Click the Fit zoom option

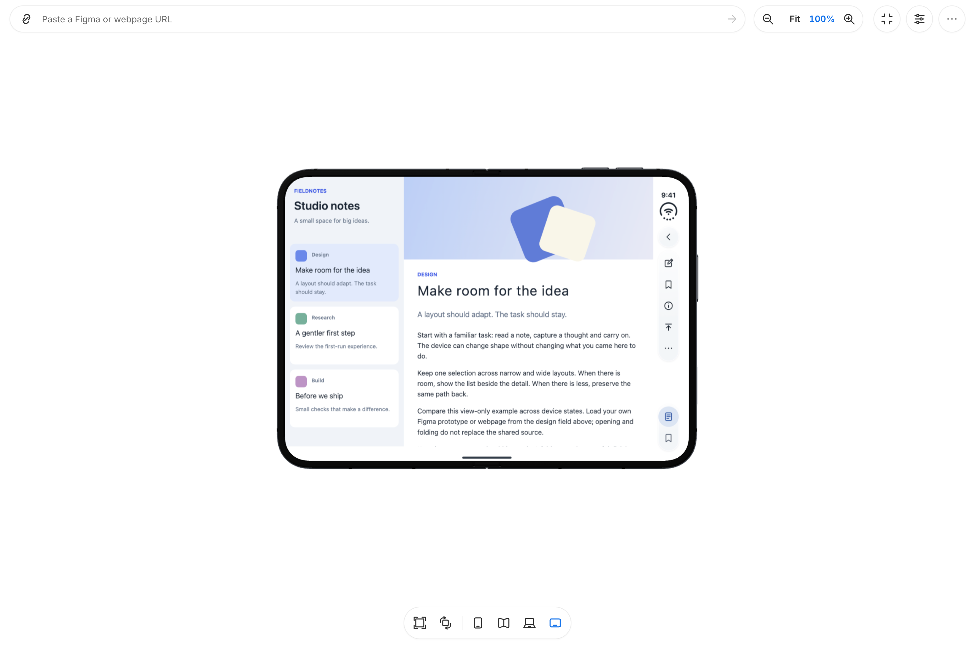pyautogui.click(x=794, y=19)
